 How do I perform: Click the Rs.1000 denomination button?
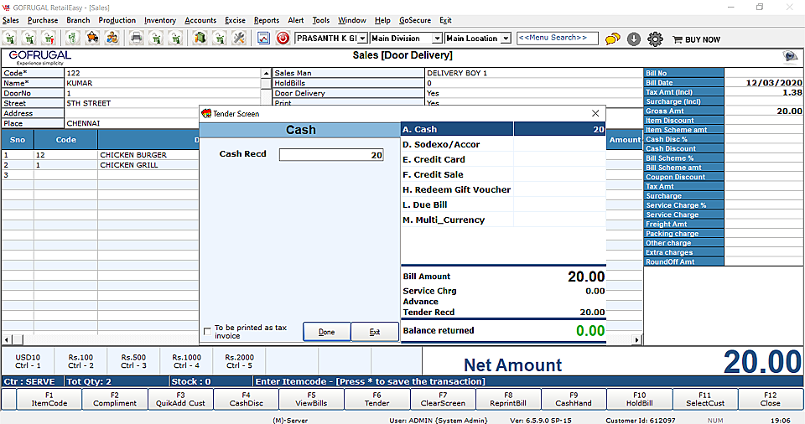coord(186,361)
